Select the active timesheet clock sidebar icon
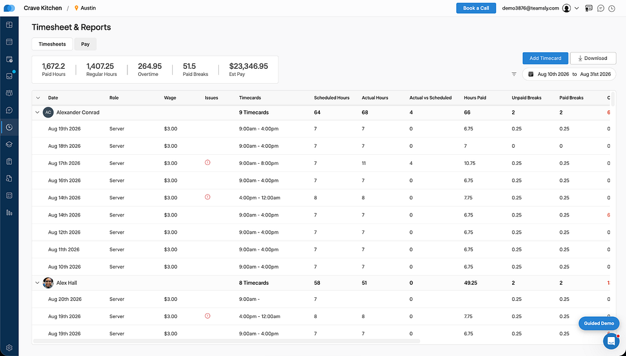626x356 pixels. coord(9,128)
